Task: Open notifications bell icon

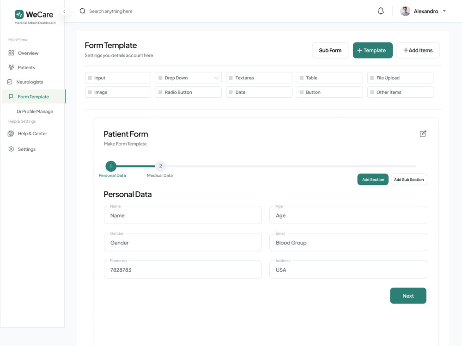Action: (381, 11)
